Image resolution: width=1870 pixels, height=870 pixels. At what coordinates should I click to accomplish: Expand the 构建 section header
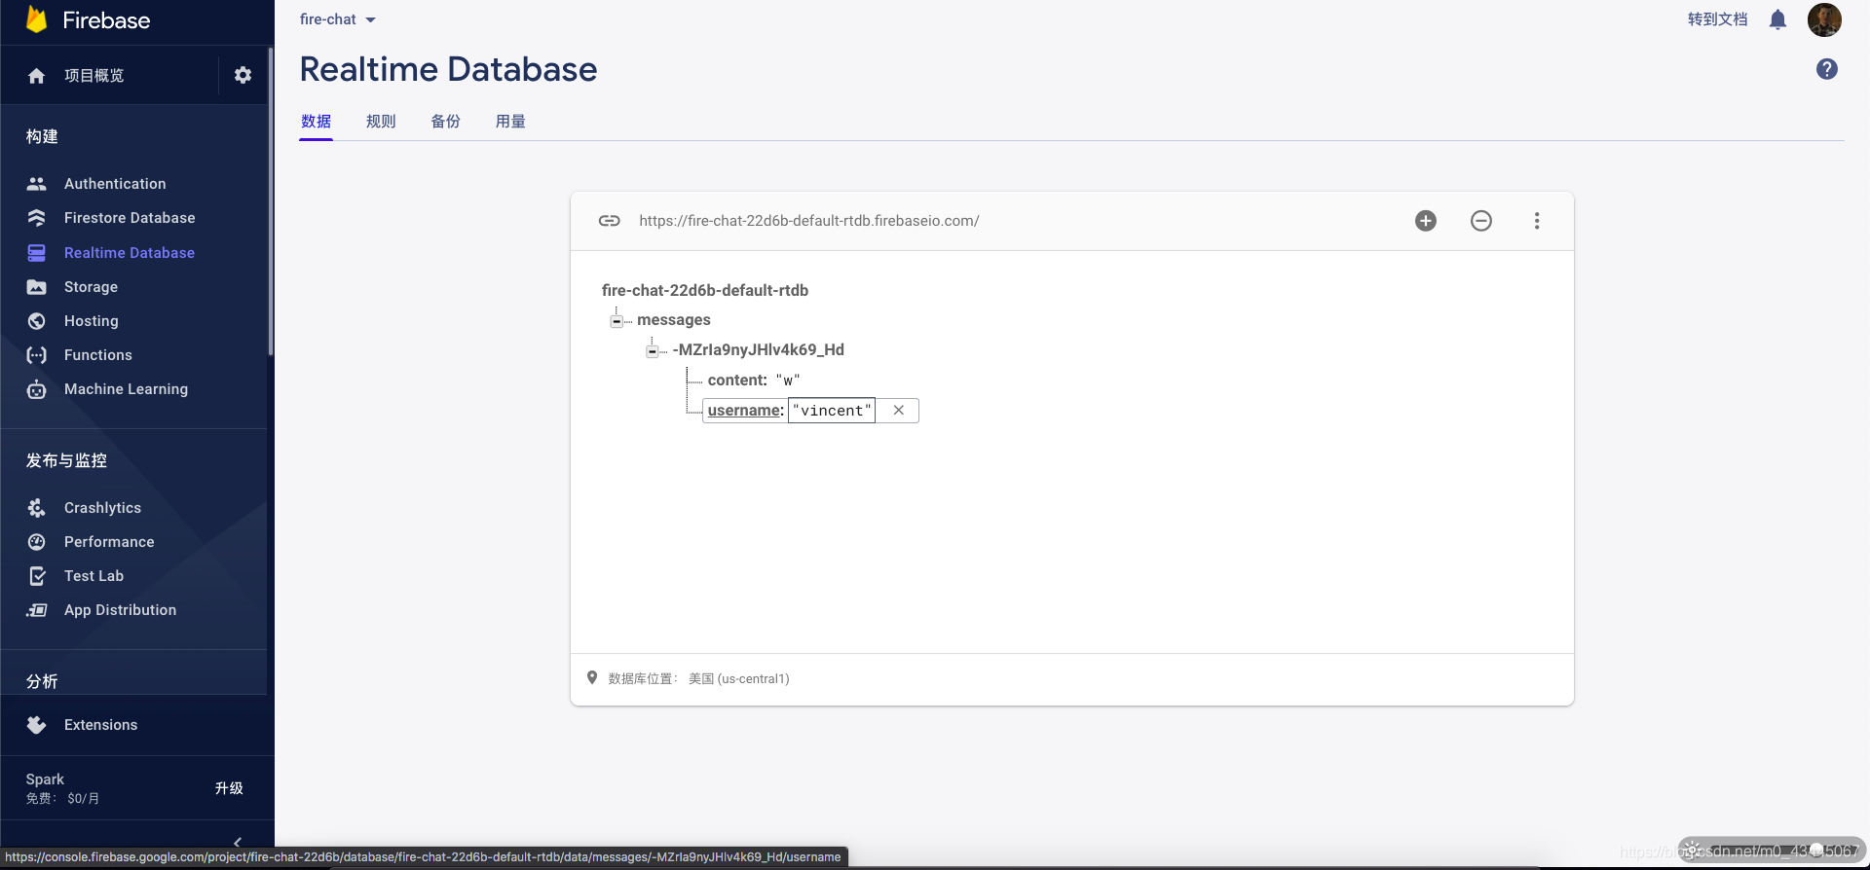42,136
